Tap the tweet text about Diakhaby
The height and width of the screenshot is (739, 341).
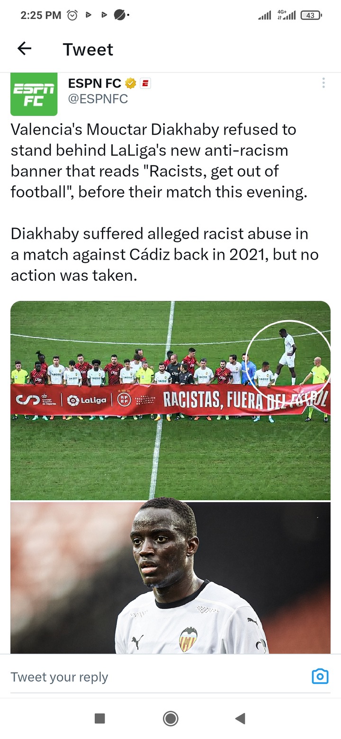click(x=165, y=202)
